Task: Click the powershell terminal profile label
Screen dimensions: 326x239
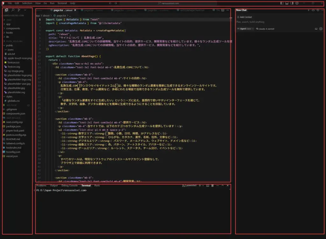Action: point(189,185)
